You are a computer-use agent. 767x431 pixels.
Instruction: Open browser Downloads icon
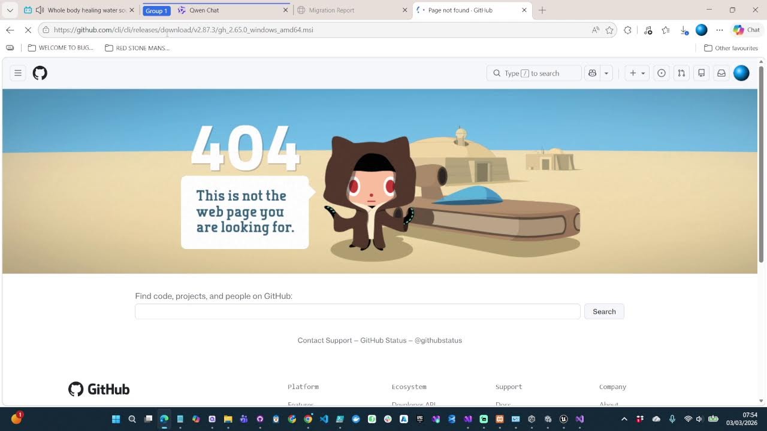tap(684, 30)
